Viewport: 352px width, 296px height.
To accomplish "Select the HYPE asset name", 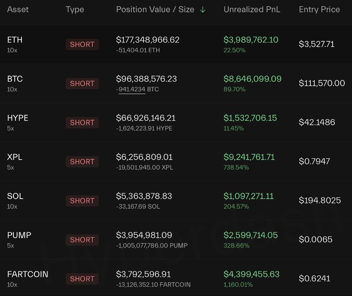I will tap(18, 118).
